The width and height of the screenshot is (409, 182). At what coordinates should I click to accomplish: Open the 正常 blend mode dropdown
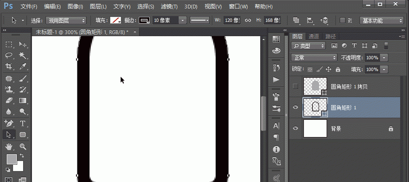click(314, 58)
